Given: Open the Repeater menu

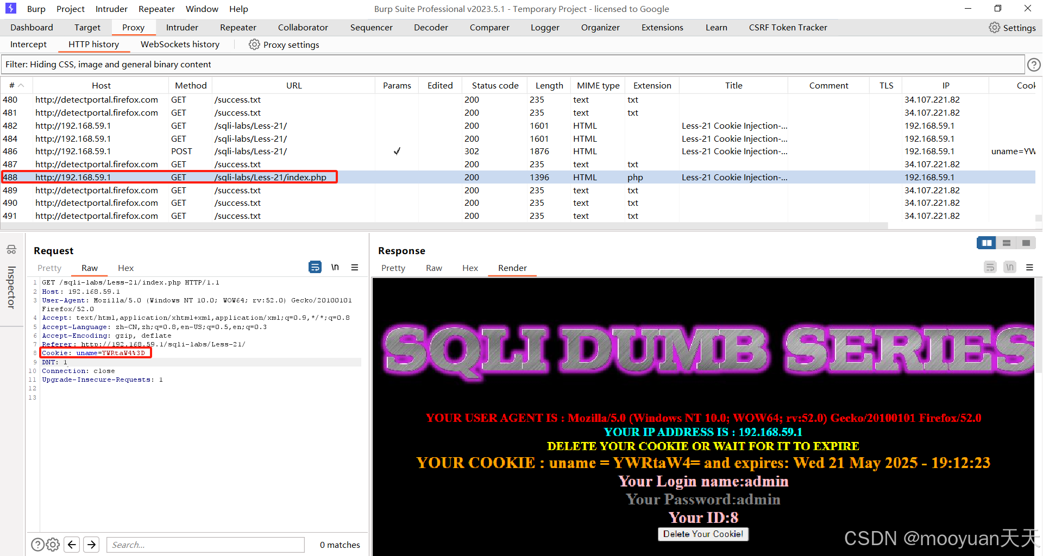Looking at the screenshot, I should pyautogui.click(x=156, y=9).
